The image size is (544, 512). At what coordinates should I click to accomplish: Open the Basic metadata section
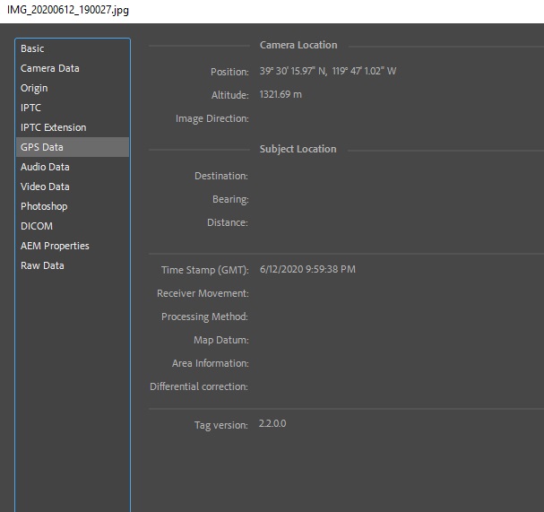(x=33, y=48)
